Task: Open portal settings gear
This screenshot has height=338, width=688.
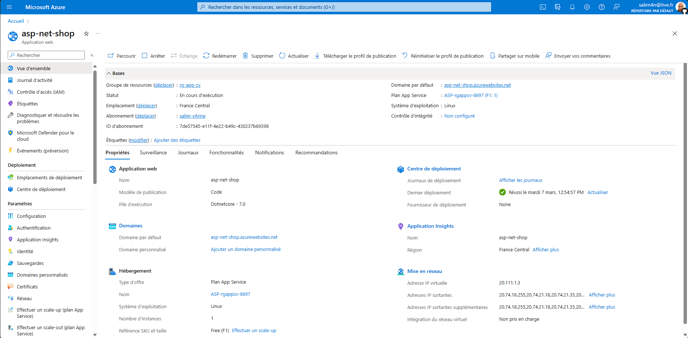Action: point(587,7)
